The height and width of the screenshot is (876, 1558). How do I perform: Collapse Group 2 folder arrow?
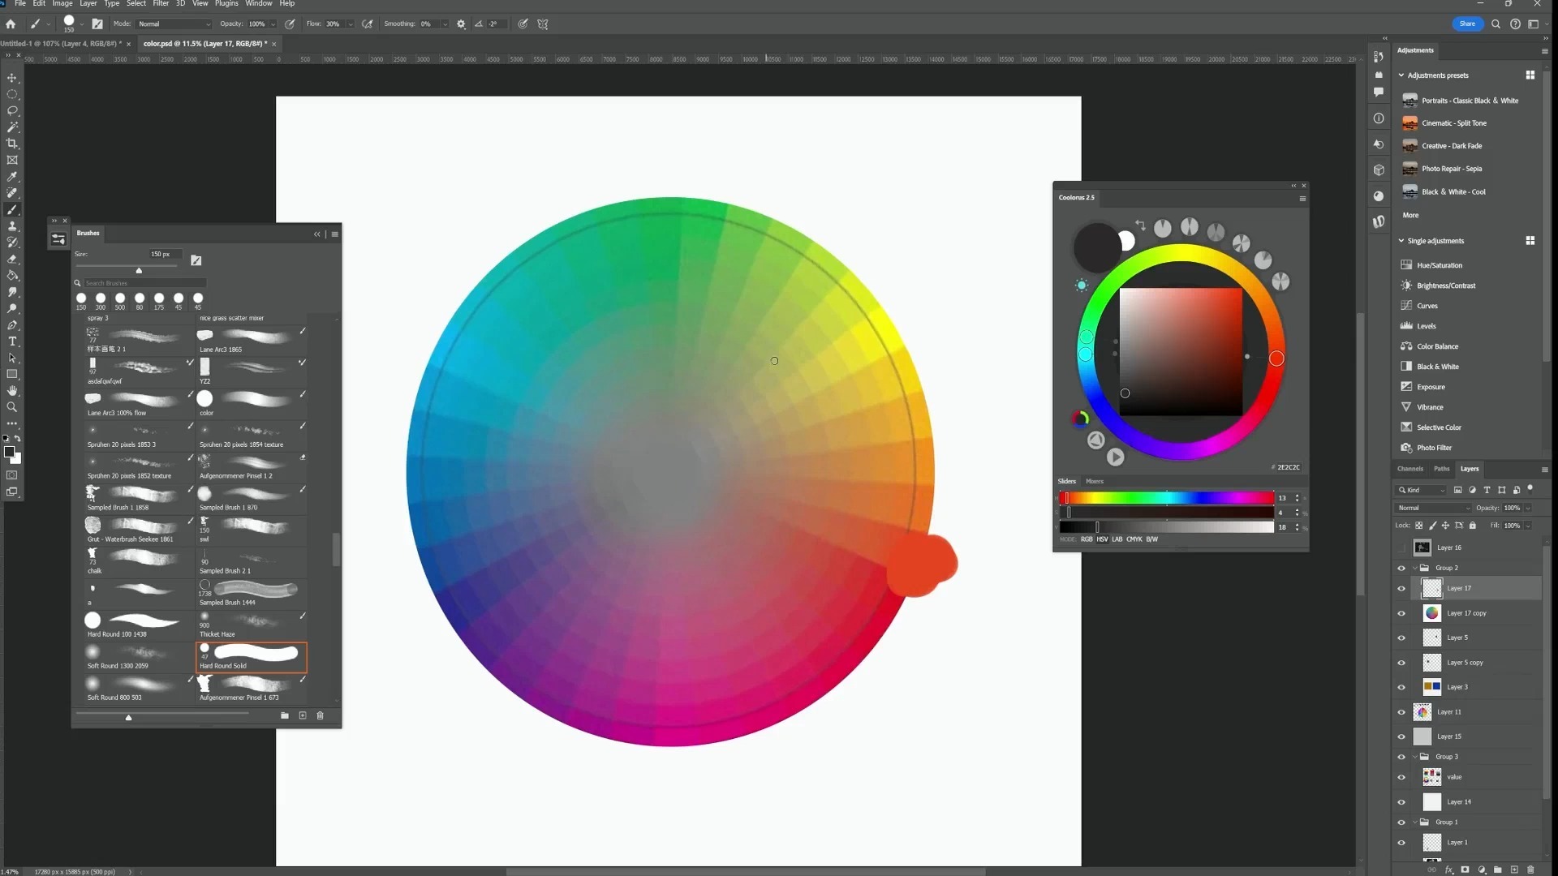point(1415,568)
